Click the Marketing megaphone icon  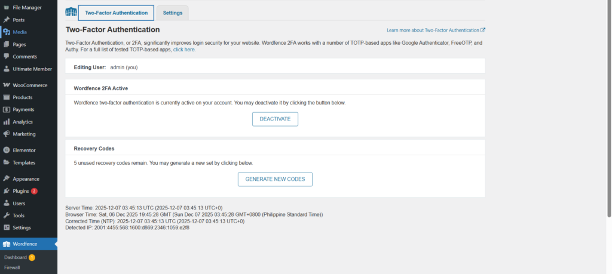pyautogui.click(x=6, y=134)
